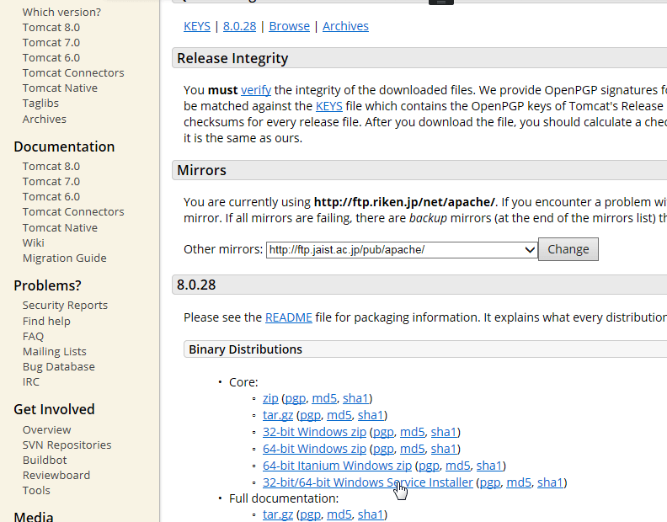Image resolution: width=667 pixels, height=522 pixels.
Task: Open the README file link
Action: coord(289,317)
